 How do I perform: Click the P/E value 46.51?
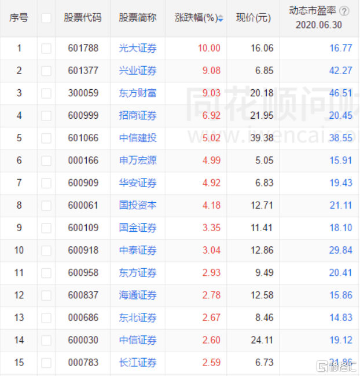click(341, 93)
